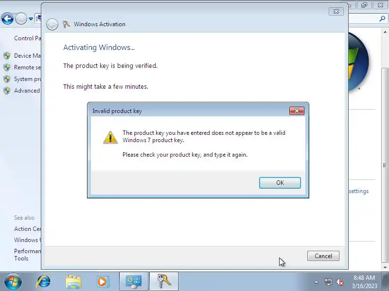Click the Control Panel vertical scrollbar
The height and width of the screenshot is (291, 389).
click(385, 148)
